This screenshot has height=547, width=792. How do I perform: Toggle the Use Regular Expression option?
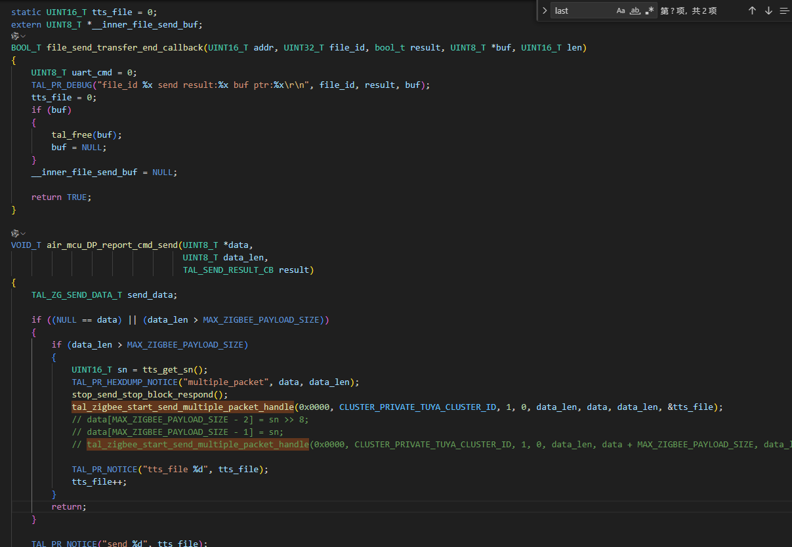click(x=650, y=10)
